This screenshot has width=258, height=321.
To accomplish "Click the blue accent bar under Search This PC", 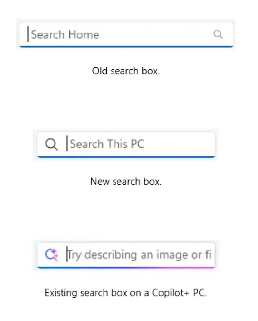I will (x=126, y=157).
